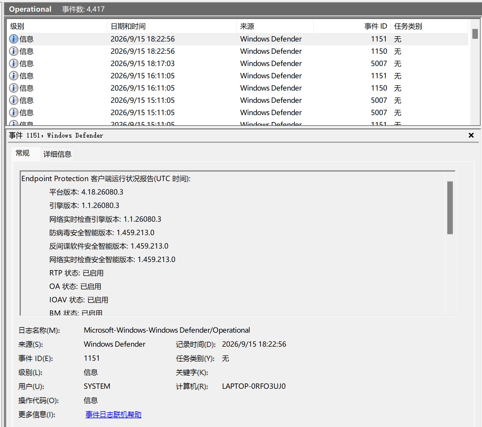Click the event list vertical scrollbar thumb

(475, 34)
